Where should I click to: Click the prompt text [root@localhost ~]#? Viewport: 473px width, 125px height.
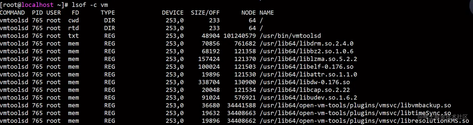click(34, 5)
